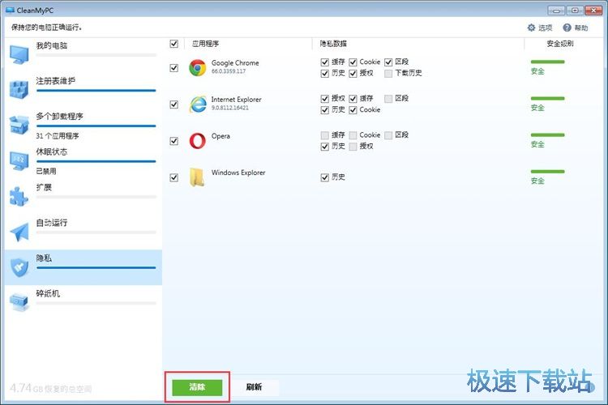
Task: Uncheck Internet Explorer's Cookie checkbox
Action: [353, 110]
